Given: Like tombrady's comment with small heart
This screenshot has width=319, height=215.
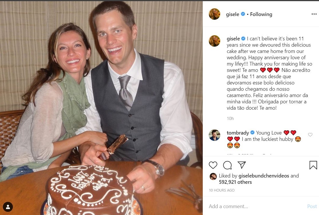Looking at the screenshot, I should [x=310, y=135].
